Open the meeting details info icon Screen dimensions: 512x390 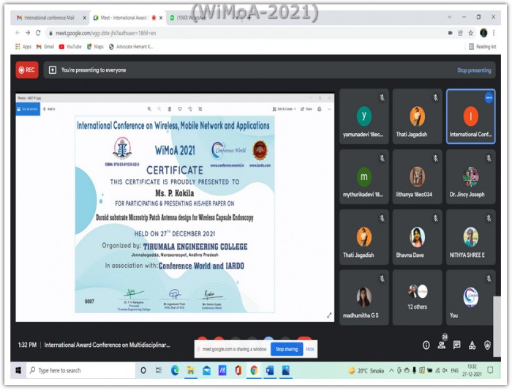click(426, 345)
